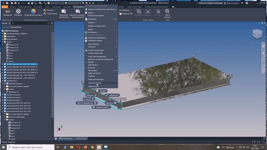
Task: Switch to the Modeling browser view
Action: pyautogui.click(x=16, y=27)
